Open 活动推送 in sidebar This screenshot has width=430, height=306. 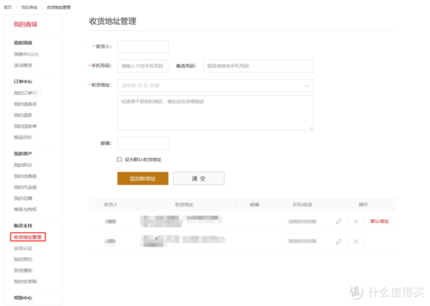23,65
